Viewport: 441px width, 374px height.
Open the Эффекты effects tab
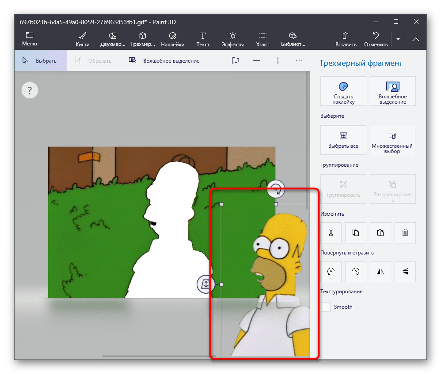click(x=232, y=39)
